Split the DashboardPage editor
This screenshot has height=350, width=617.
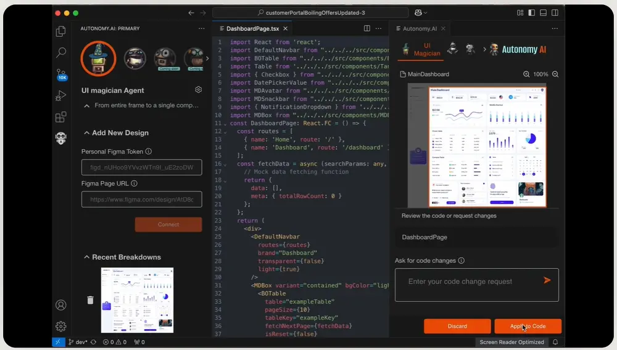366,28
